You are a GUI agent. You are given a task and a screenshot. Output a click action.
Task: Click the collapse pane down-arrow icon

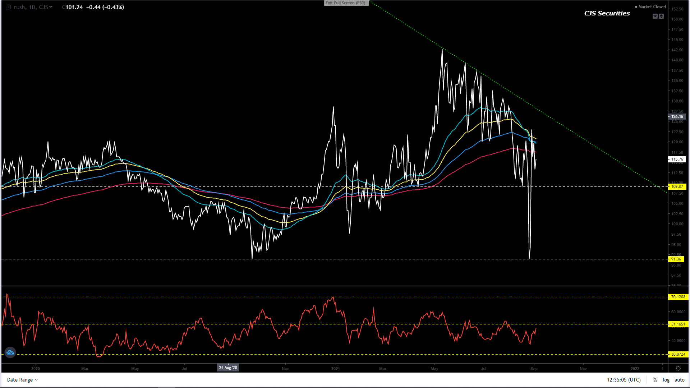click(655, 16)
